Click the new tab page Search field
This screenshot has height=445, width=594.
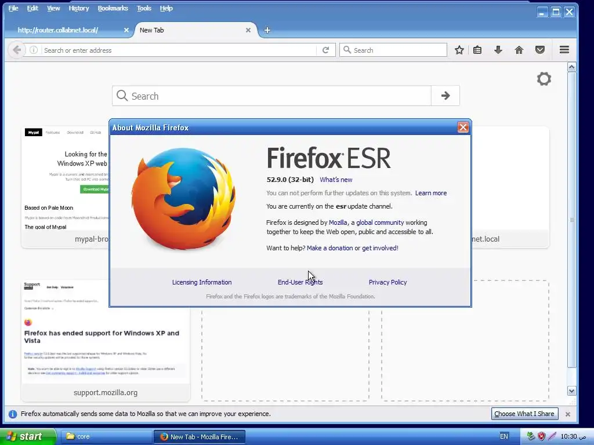tap(271, 96)
